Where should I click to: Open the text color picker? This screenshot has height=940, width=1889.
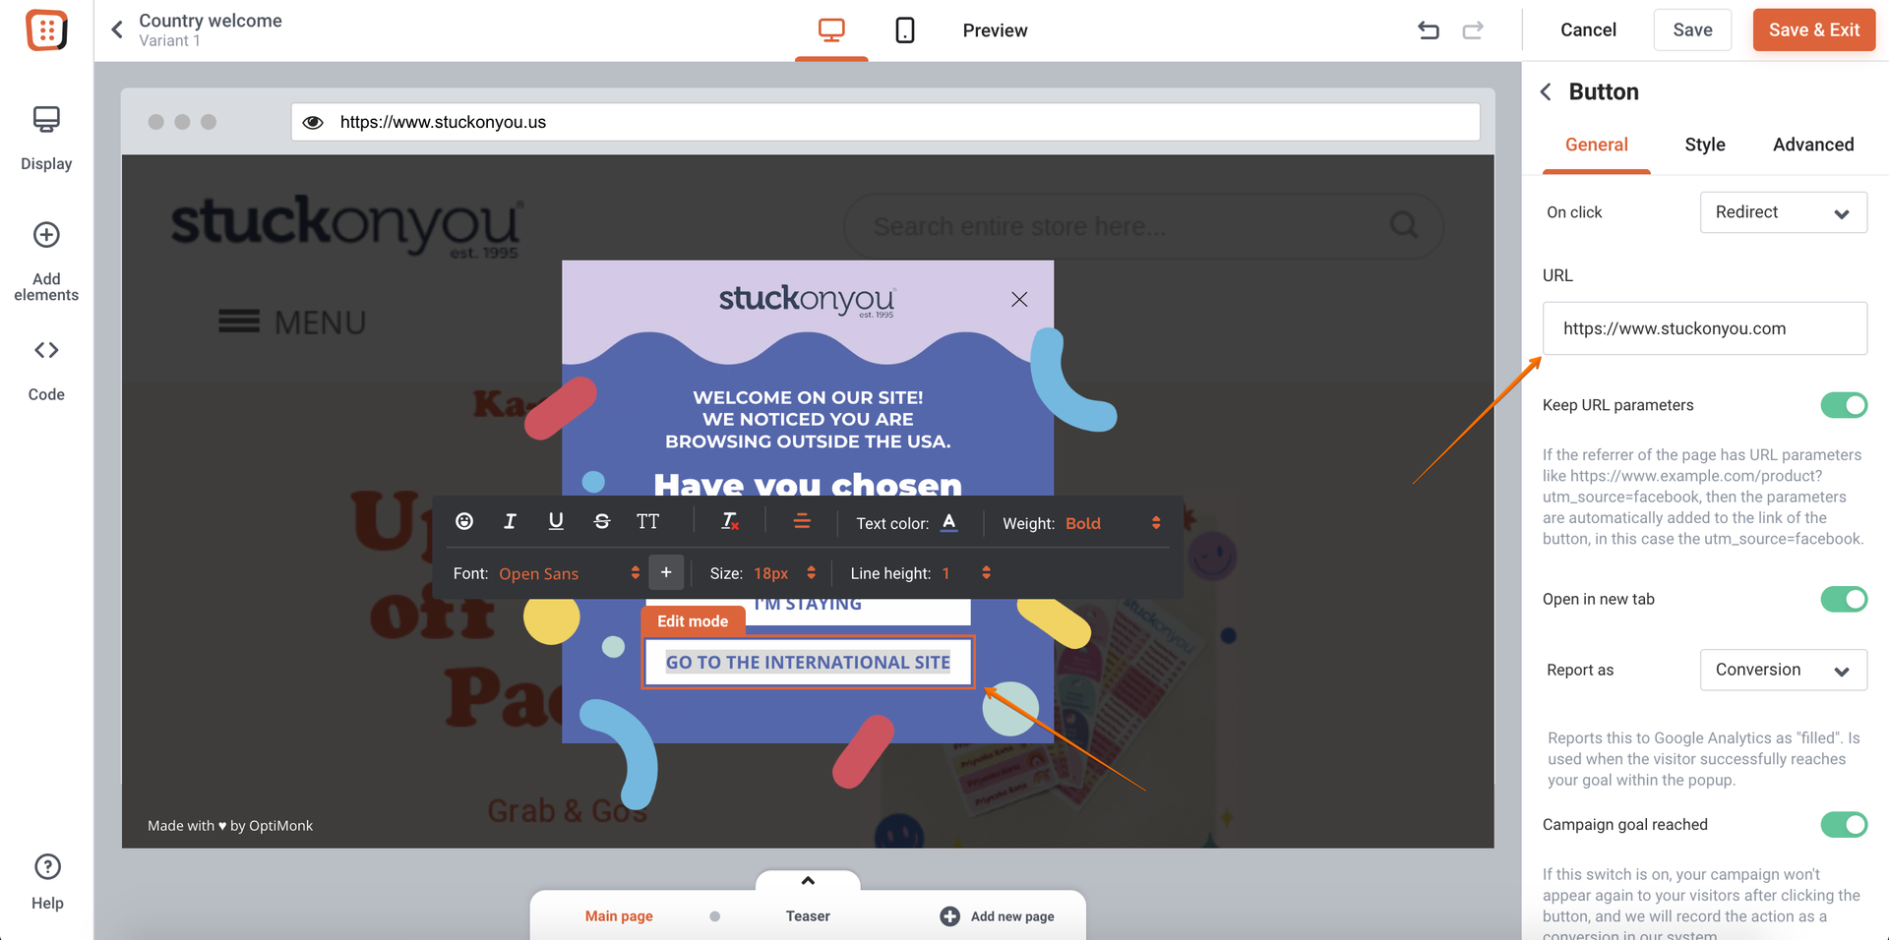[x=948, y=522]
